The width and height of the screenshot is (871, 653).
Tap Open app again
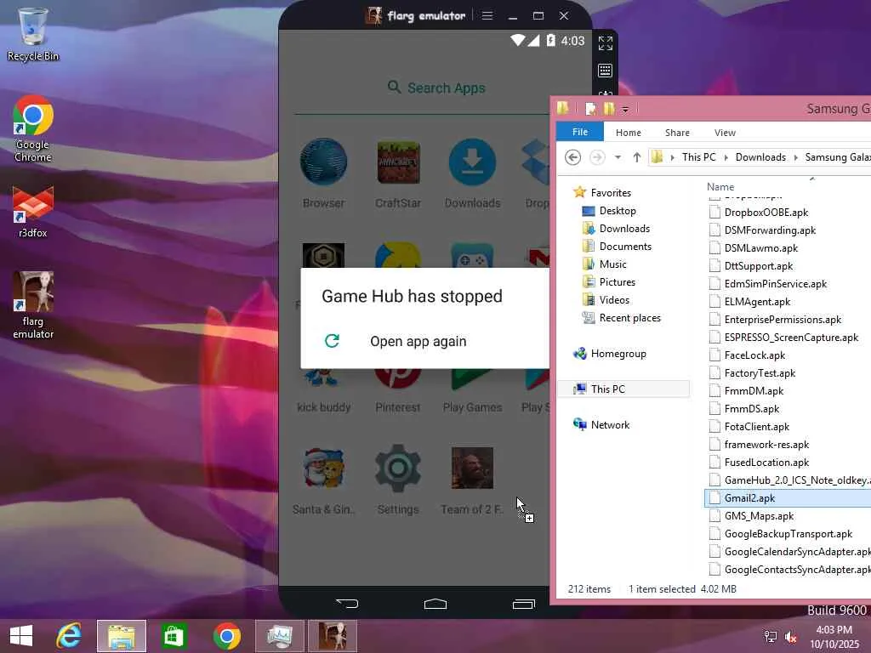pyautogui.click(x=418, y=341)
